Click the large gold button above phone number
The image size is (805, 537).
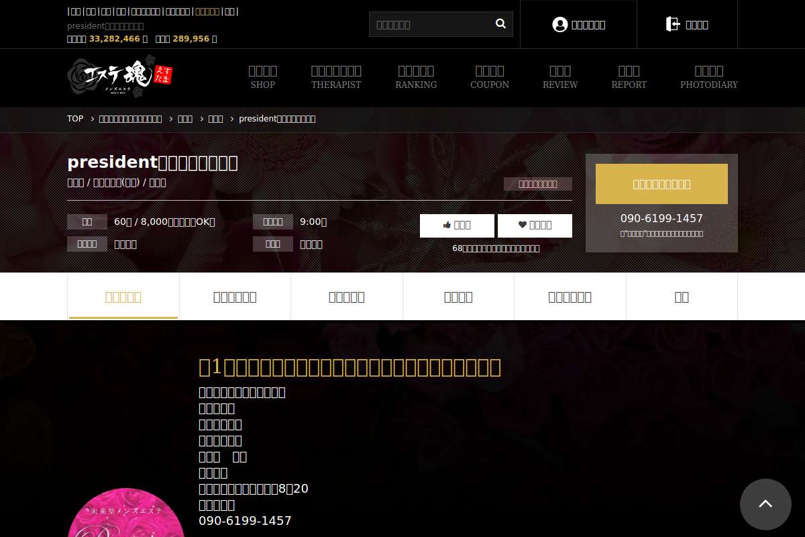coord(661,184)
